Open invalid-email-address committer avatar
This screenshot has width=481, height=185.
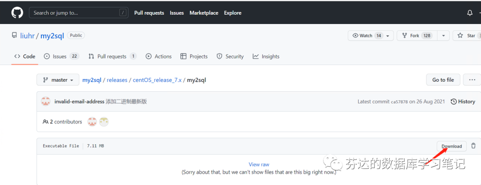(46, 102)
